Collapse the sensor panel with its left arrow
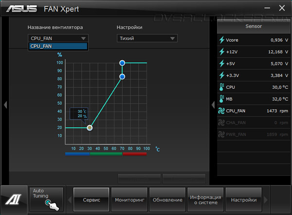Viewport: 292px width, 215px height. 213,105
